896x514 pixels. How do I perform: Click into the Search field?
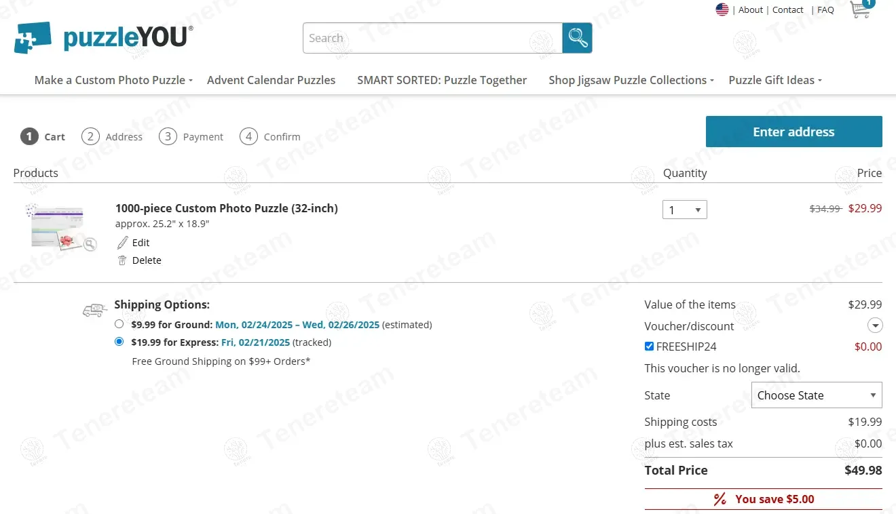432,38
